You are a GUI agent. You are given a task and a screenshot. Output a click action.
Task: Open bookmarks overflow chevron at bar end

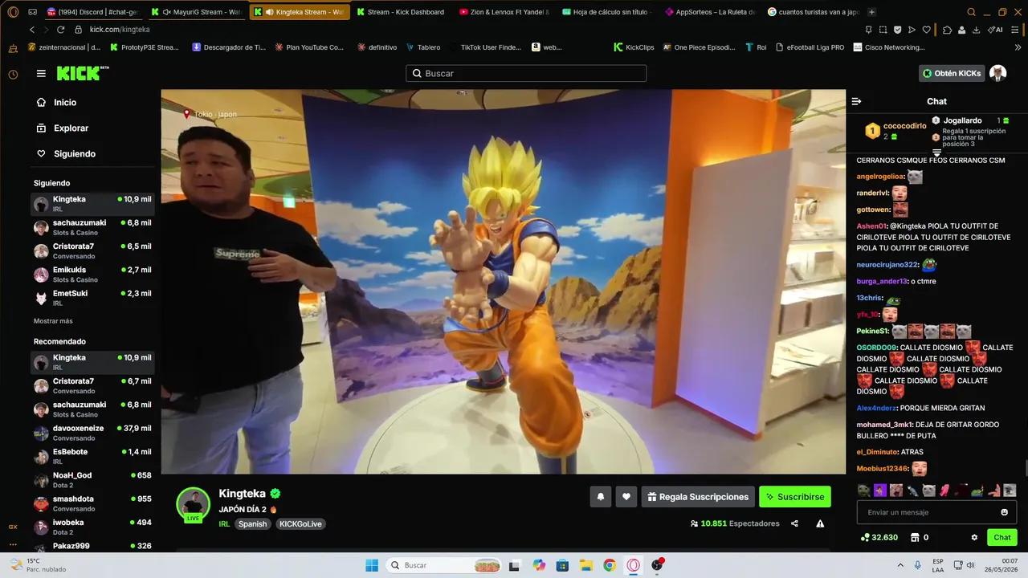(x=1018, y=47)
